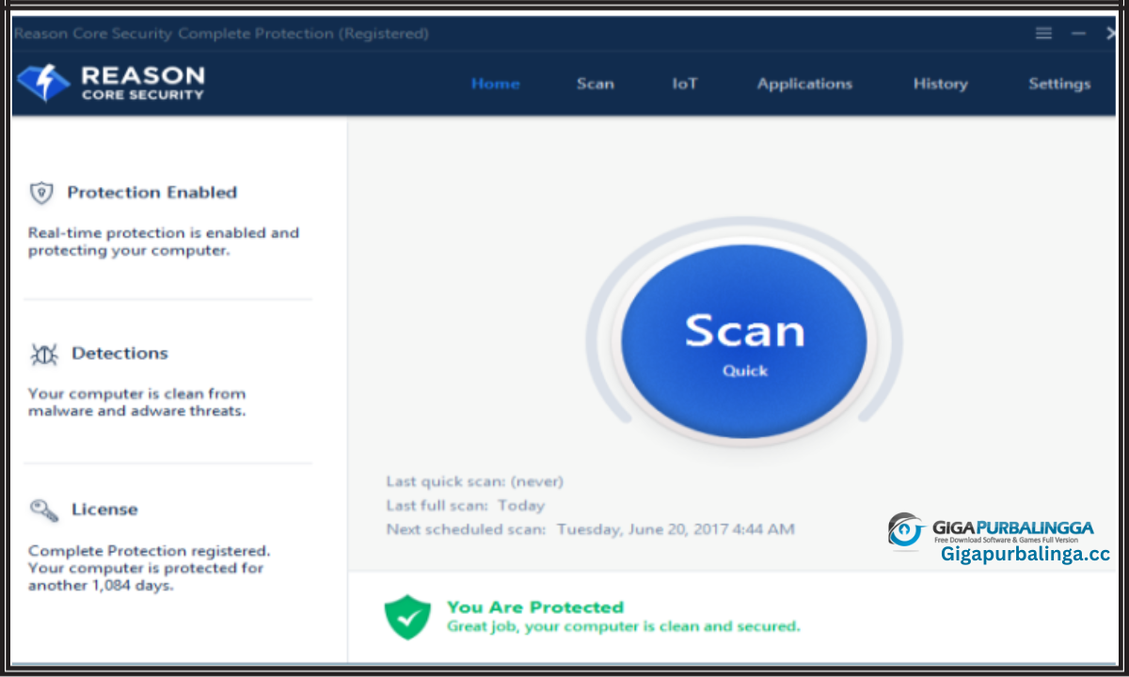
Task: Open the Detections section heading
Action: click(x=119, y=354)
